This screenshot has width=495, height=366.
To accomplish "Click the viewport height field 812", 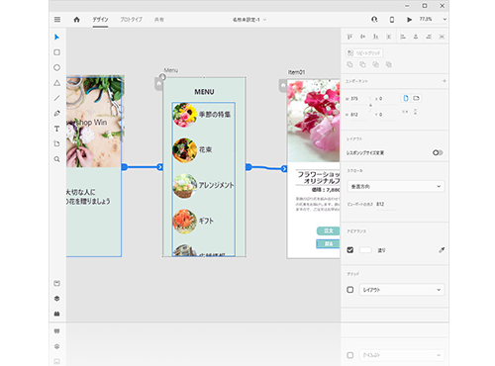I will [385, 204].
